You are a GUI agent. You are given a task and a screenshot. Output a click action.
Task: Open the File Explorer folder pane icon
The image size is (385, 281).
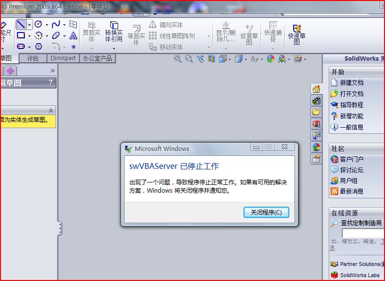pos(316,112)
